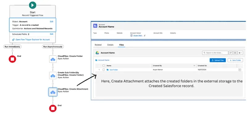Open the Sub Folder link
This screenshot has width=247, height=116.
click(x=114, y=70)
